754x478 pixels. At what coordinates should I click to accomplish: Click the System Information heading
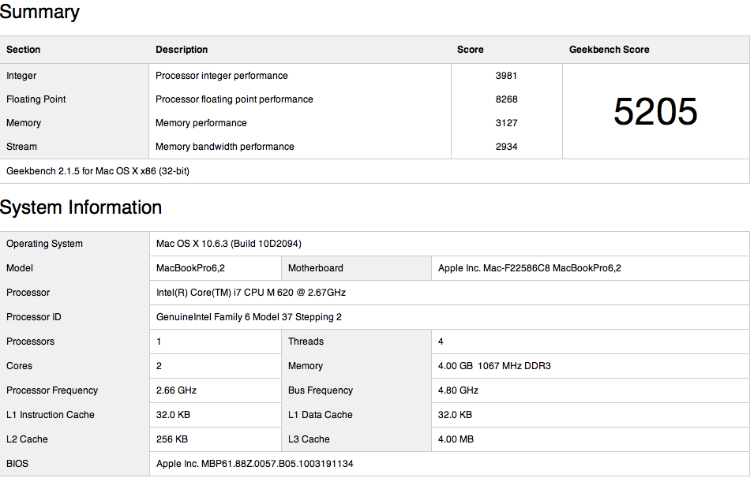pyautogui.click(x=81, y=207)
